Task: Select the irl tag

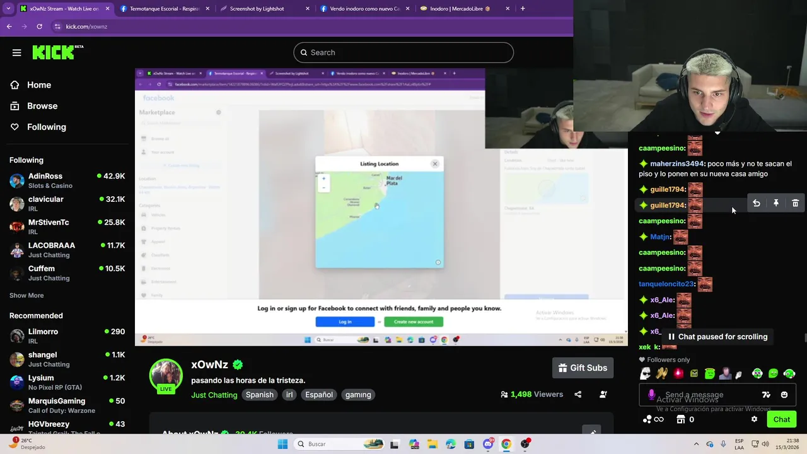Action: click(x=289, y=395)
